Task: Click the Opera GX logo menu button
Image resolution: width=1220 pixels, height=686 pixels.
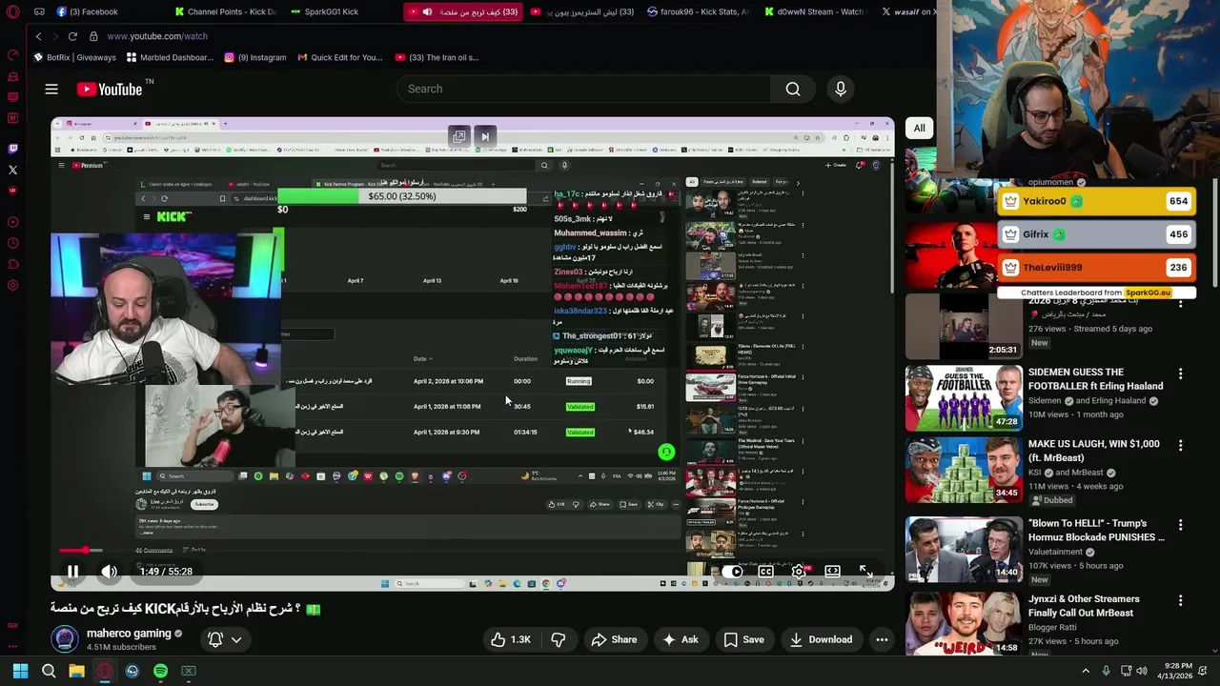Action: [x=12, y=12]
